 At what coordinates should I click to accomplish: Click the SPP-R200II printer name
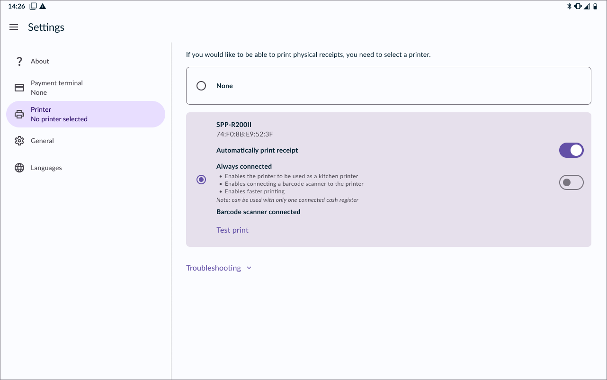point(234,125)
